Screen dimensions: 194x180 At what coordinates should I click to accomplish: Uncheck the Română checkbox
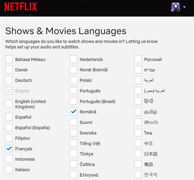[73, 112]
